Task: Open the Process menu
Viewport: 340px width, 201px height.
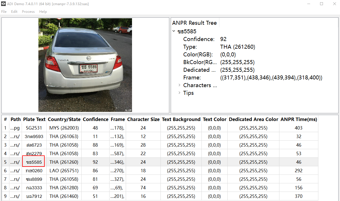Action: pos(28,11)
